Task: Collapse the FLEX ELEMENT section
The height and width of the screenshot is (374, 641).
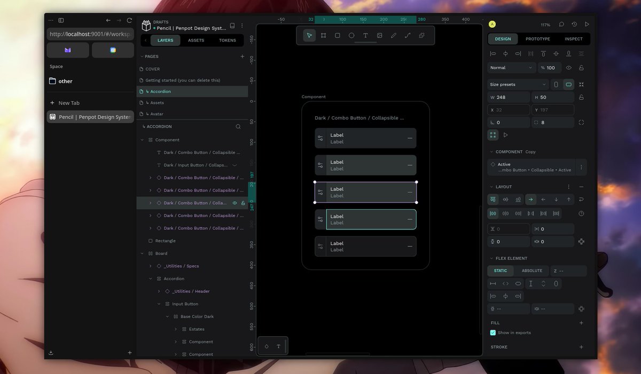Action: pos(492,258)
